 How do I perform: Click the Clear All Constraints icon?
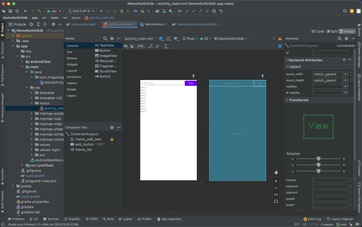coord(151,46)
